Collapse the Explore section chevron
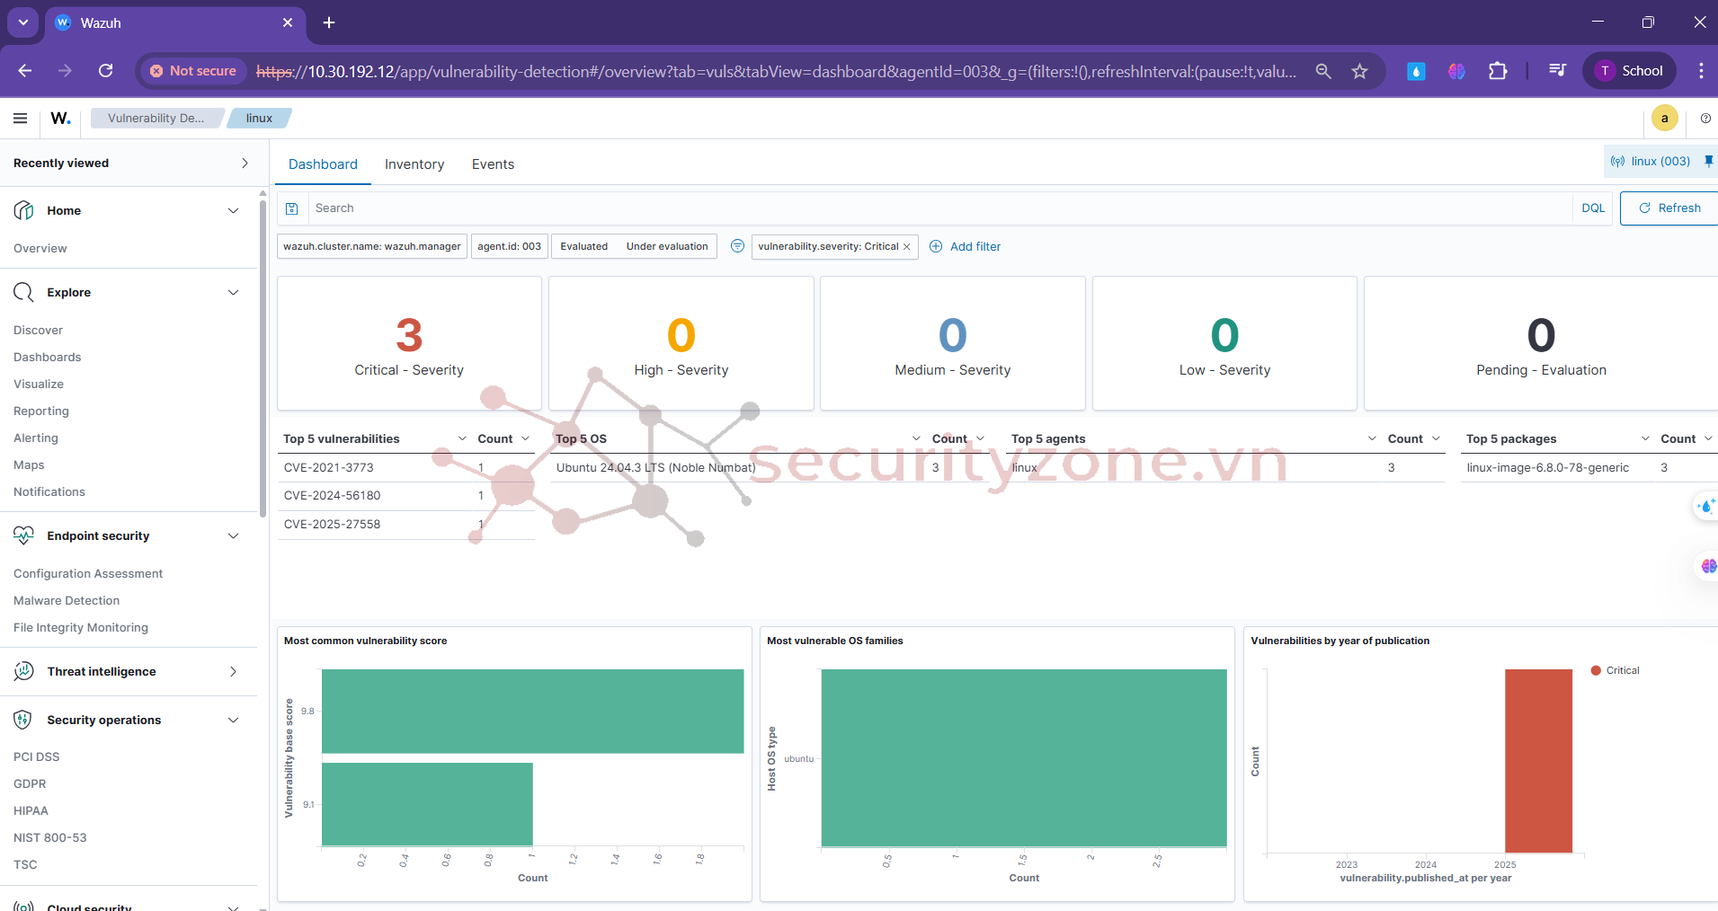1718x911 pixels. 234,292
